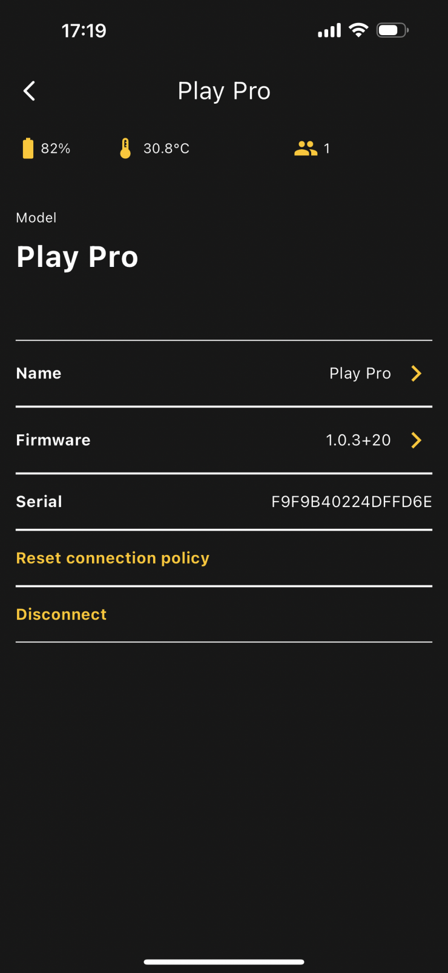Tap the Wi-Fi status icon

(359, 30)
